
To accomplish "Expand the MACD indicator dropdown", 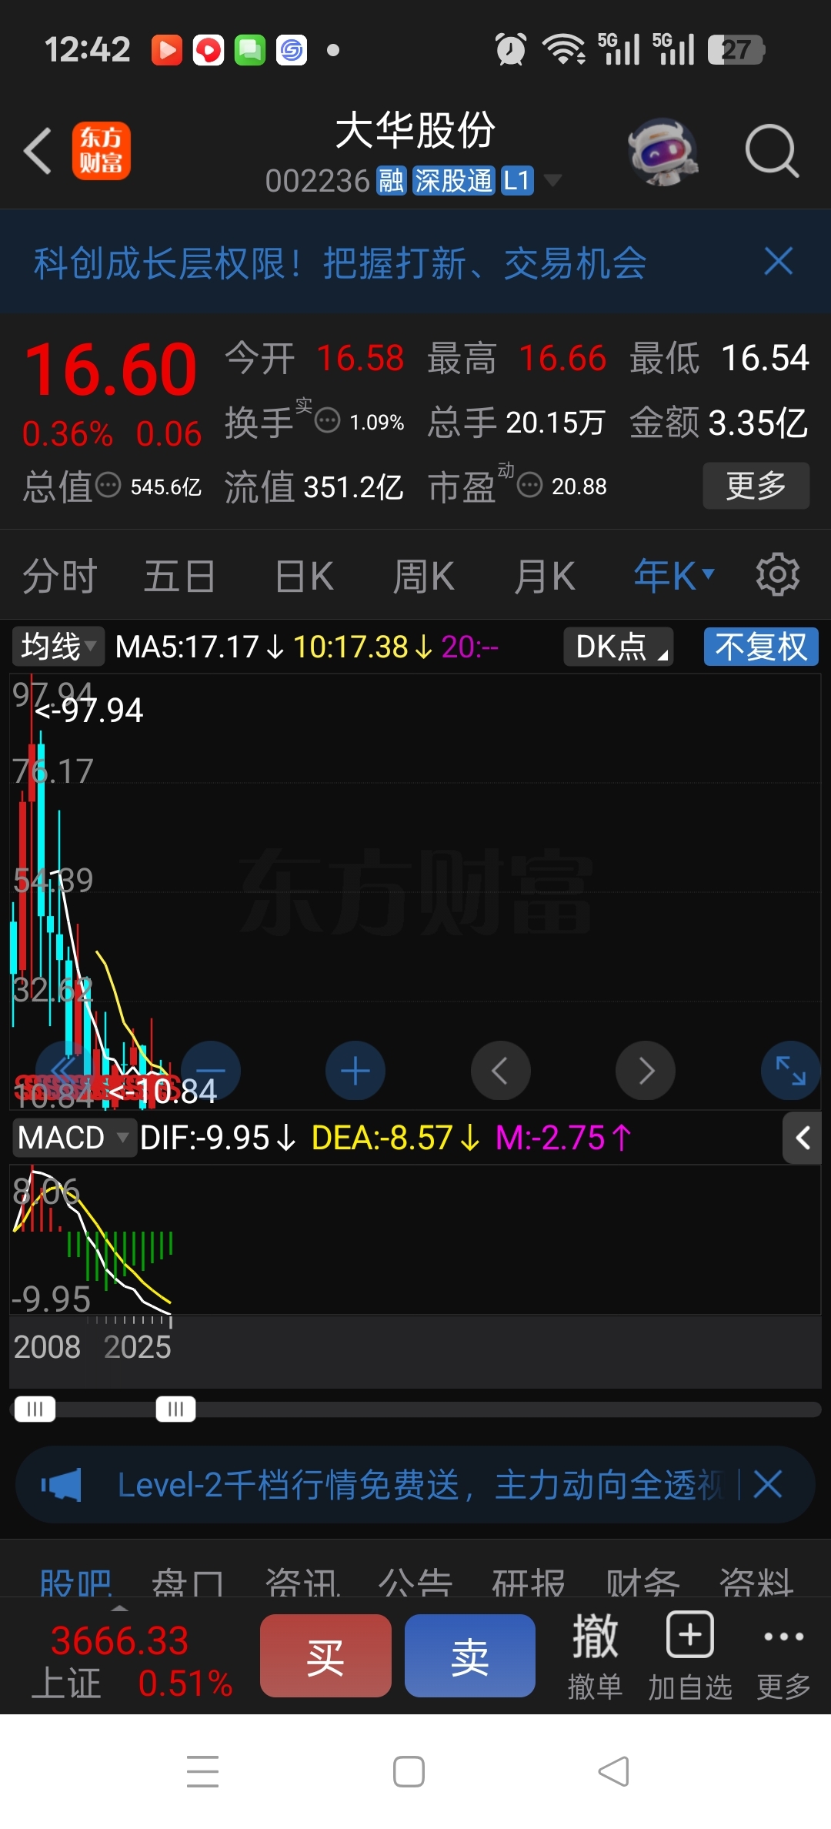I will (73, 1138).
